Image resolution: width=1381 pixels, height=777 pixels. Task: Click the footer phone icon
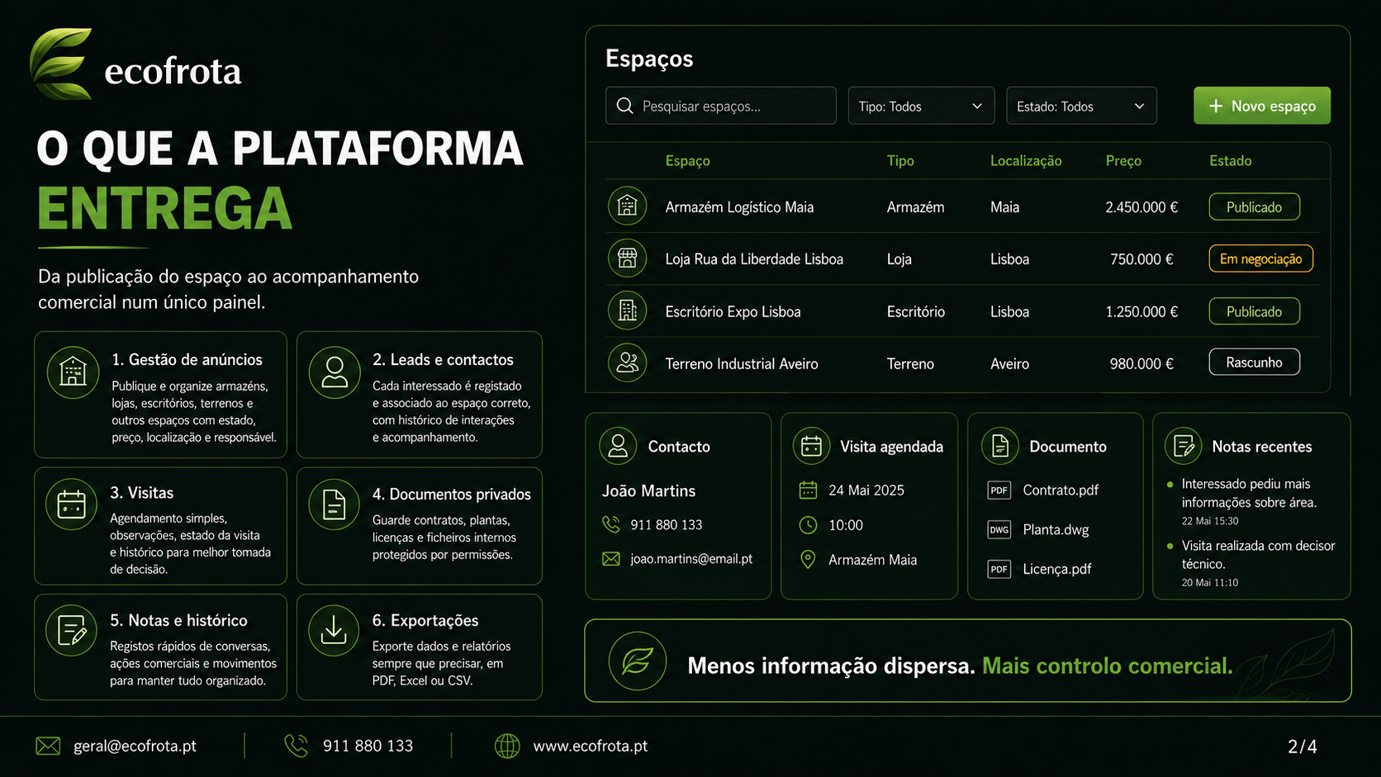click(x=296, y=746)
